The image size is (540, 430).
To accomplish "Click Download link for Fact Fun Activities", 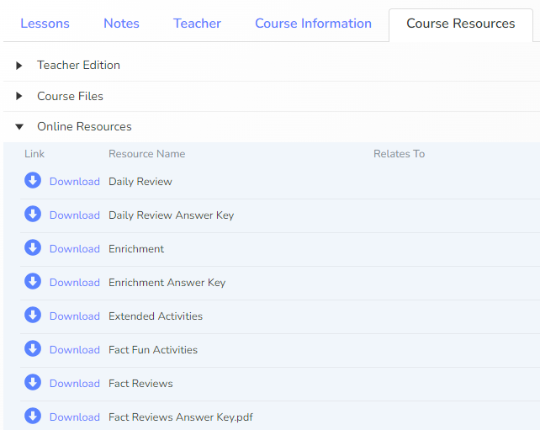I will (x=75, y=350).
